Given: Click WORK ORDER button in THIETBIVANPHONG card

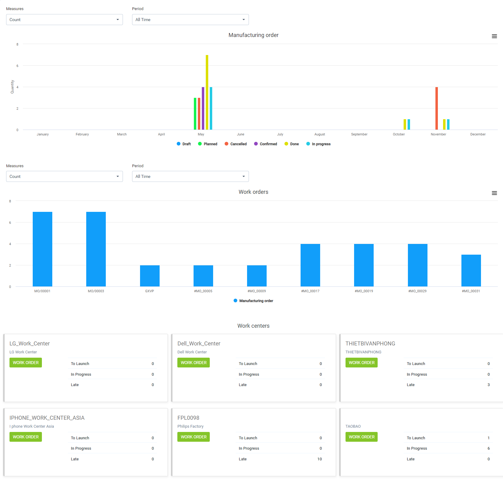Looking at the screenshot, I should tap(361, 363).
